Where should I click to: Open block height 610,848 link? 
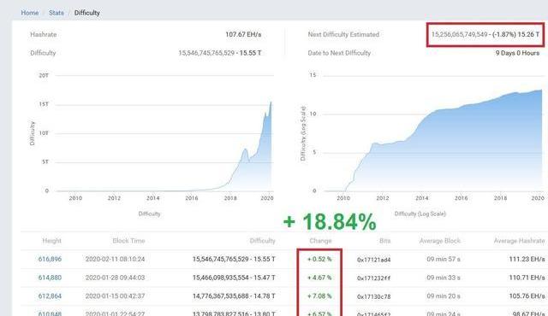[50, 313]
